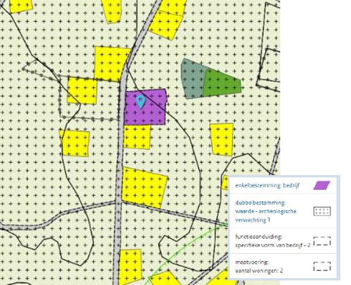Click the 'specifieke vorm van bedrijf - 2' text
Screen dimensions: 351x285
[x=273, y=245]
